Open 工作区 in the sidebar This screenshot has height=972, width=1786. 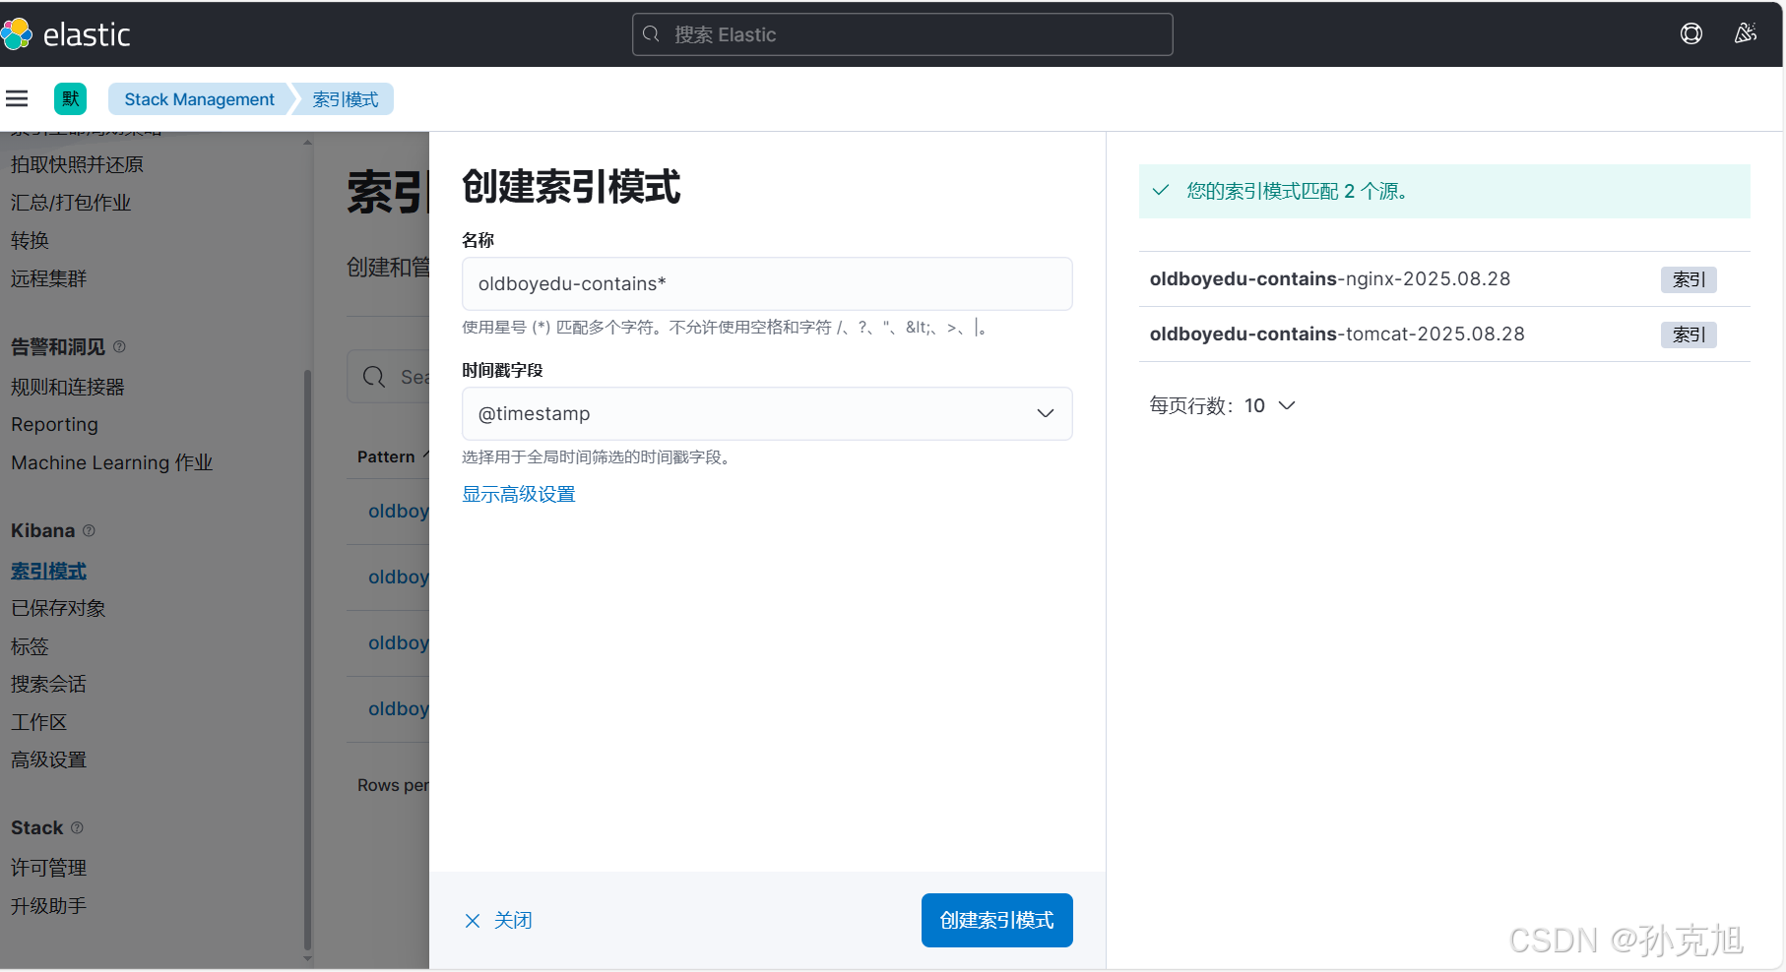click(38, 723)
